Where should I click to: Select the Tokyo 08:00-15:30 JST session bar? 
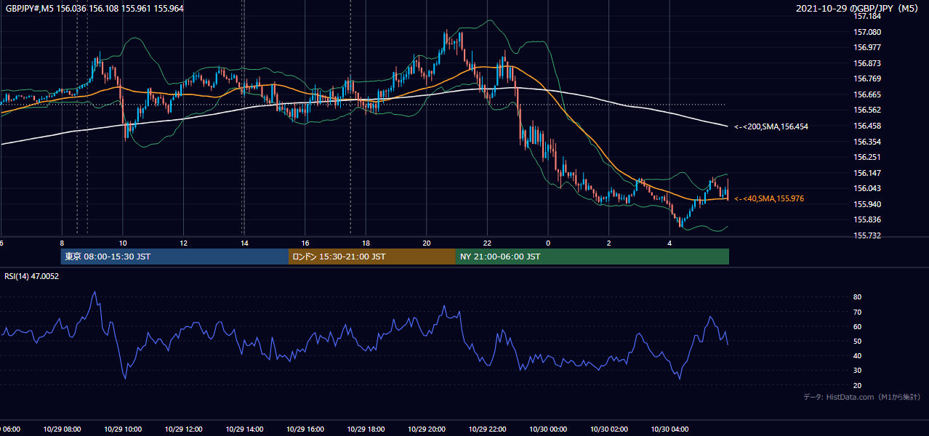pyautogui.click(x=174, y=257)
